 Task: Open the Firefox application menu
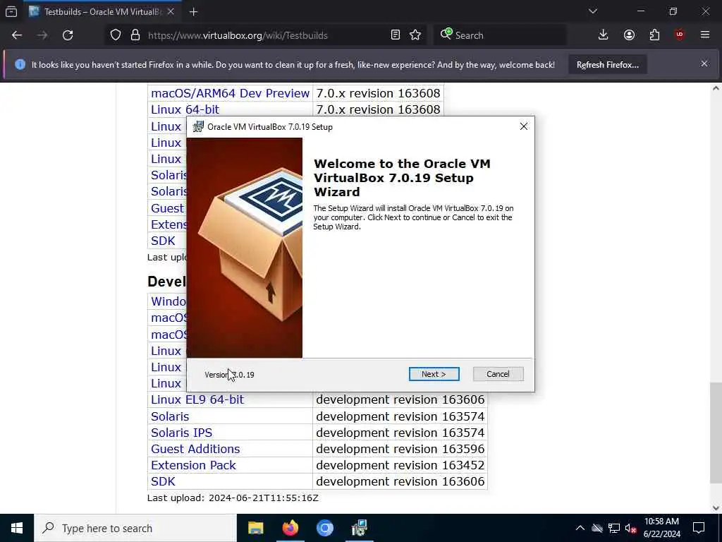click(705, 35)
